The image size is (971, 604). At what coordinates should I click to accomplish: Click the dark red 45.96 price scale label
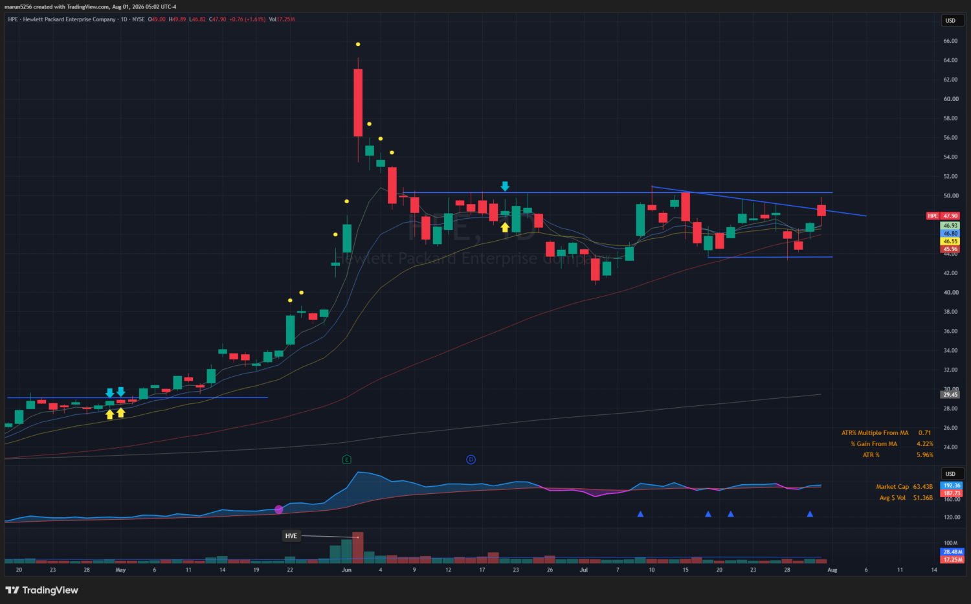[950, 249]
